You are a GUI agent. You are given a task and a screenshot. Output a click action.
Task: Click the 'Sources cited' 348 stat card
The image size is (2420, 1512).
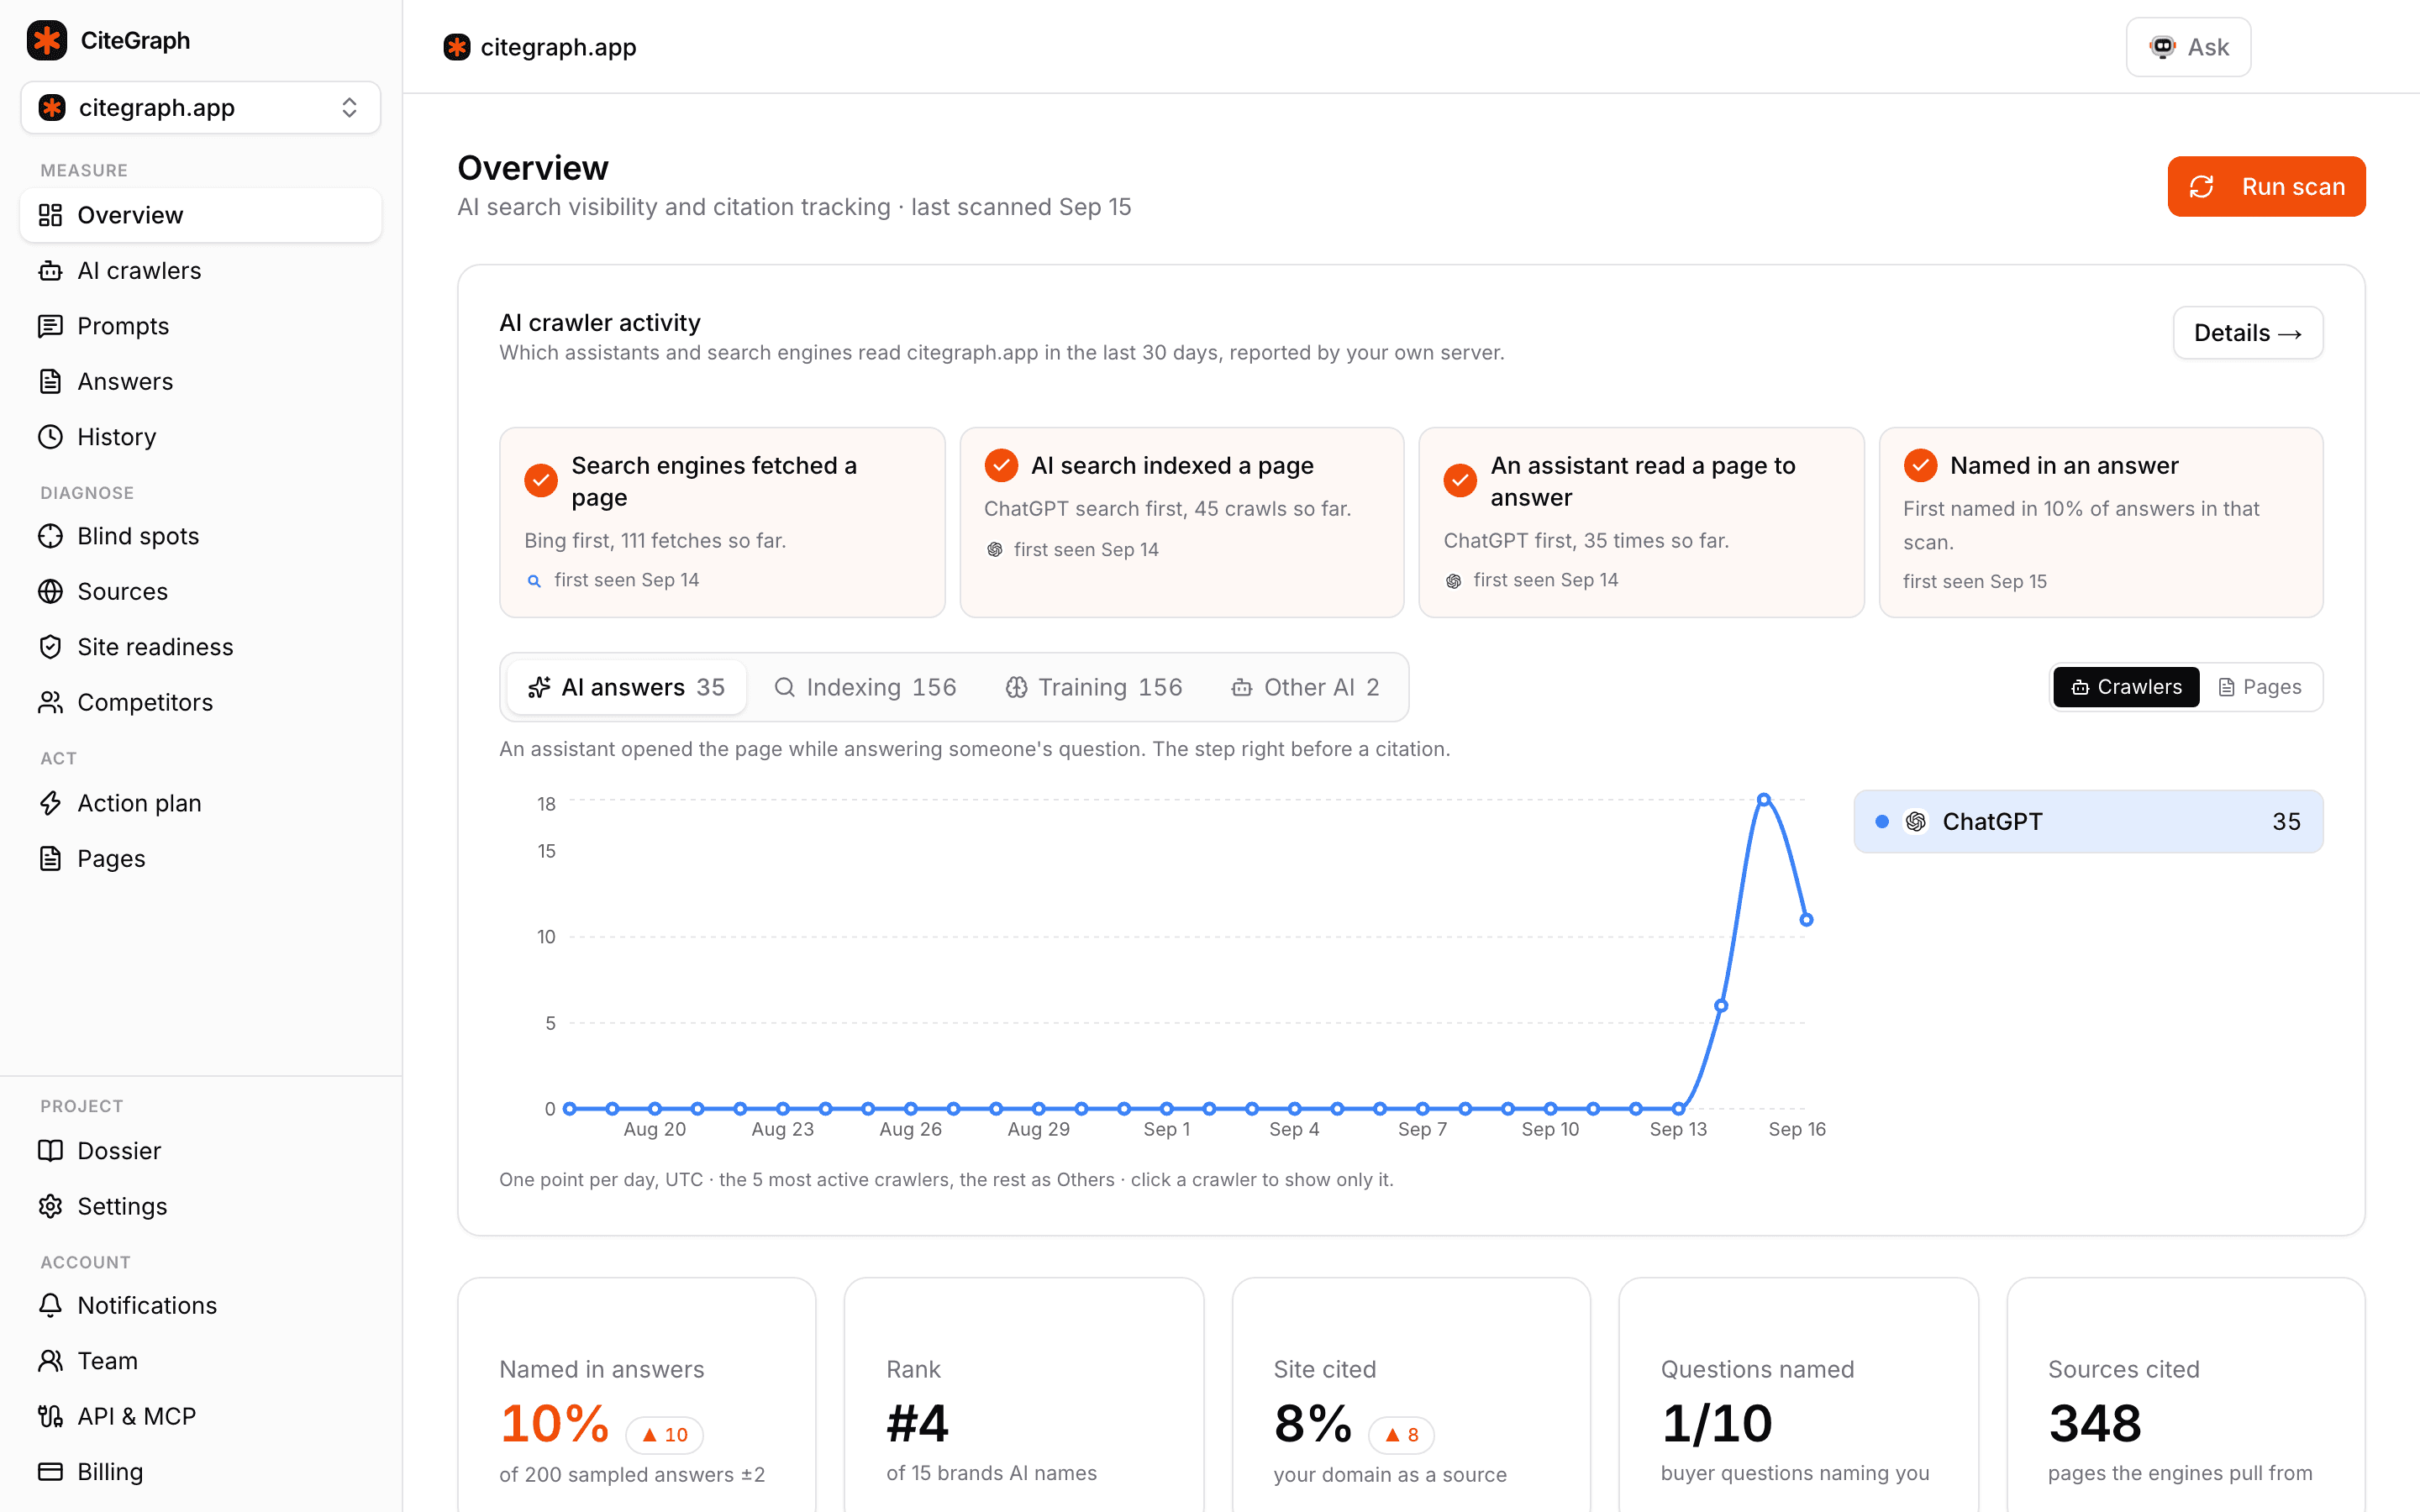pyautogui.click(x=2186, y=1395)
